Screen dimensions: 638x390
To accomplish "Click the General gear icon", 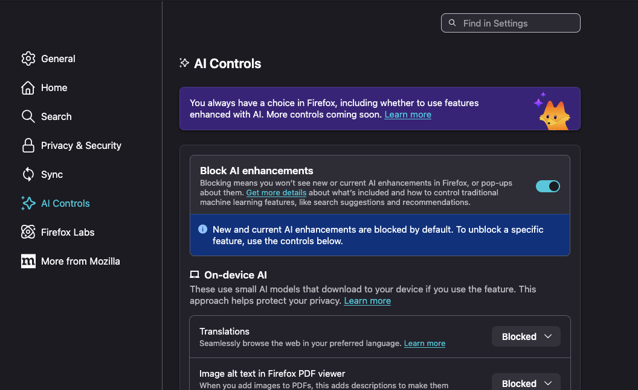I will (x=28, y=58).
